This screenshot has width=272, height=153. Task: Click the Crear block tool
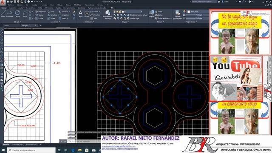pos(159,11)
